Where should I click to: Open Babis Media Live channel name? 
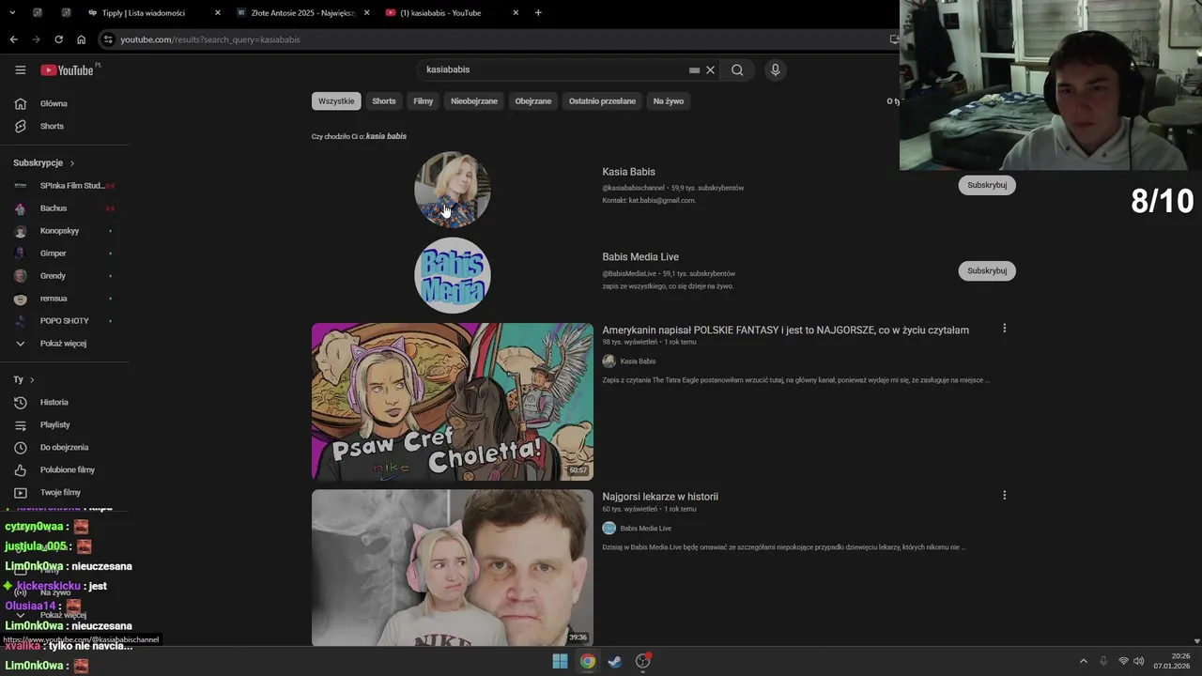tap(640, 257)
